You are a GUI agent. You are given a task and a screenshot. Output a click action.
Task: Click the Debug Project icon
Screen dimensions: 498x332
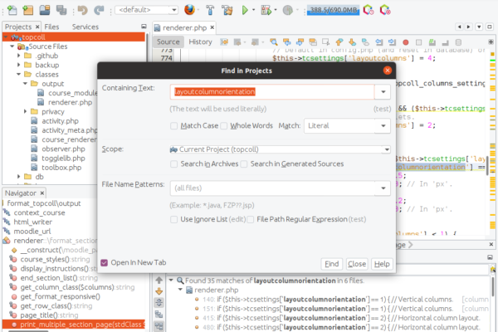click(266, 10)
